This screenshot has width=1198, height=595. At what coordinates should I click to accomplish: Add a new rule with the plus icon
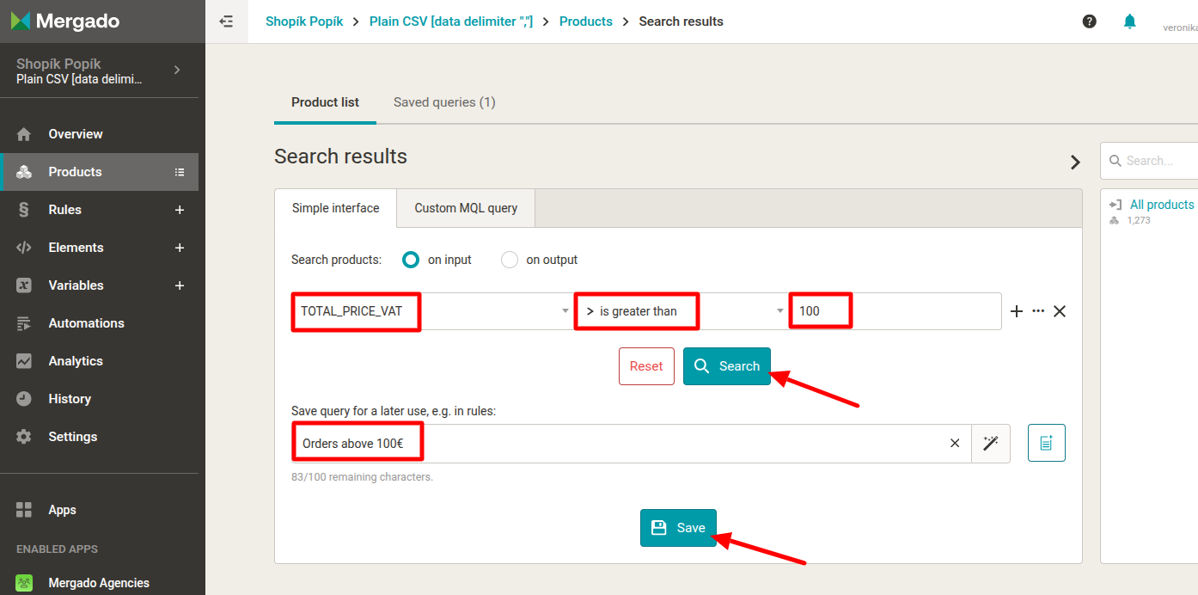[180, 210]
